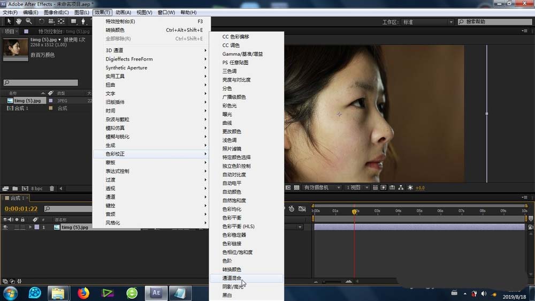Click reset exposure icon in viewer
Image resolution: width=535 pixels, height=301 pixels.
[x=410, y=187]
